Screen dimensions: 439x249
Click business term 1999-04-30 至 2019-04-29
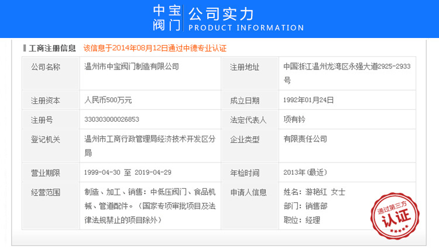click(x=128, y=172)
